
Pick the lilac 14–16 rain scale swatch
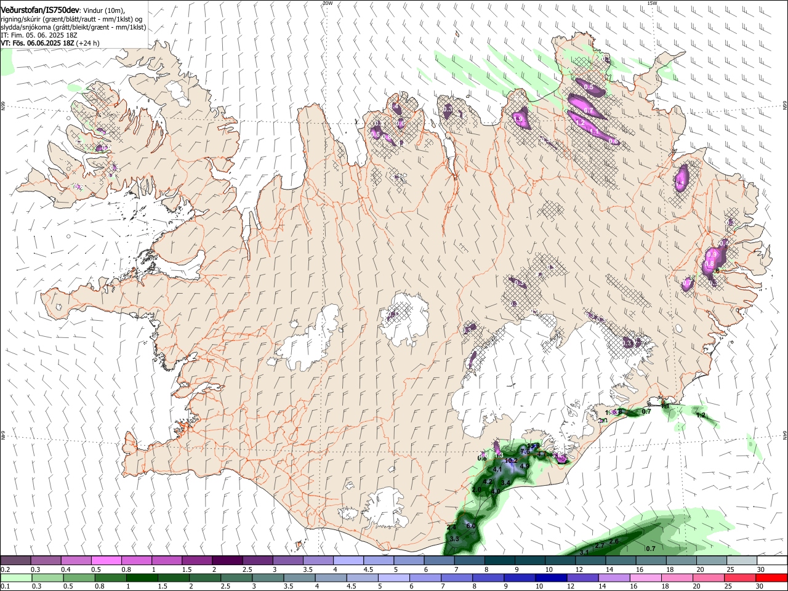click(614, 577)
